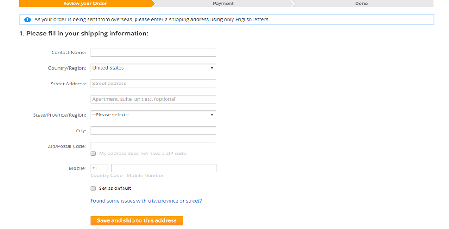
Task: Select the Zip/Postal Code text box
Action: tap(153, 146)
